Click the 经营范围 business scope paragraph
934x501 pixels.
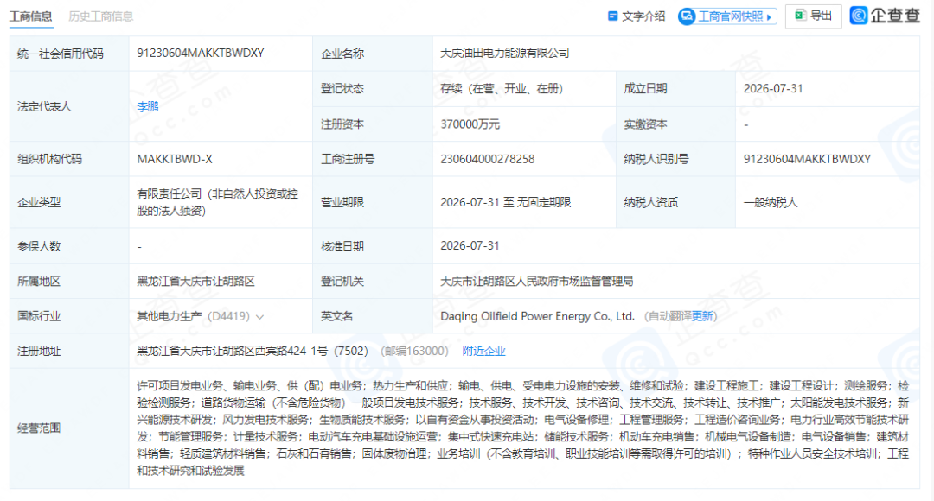(x=523, y=428)
